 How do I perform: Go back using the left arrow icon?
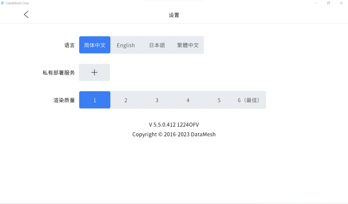(x=26, y=15)
